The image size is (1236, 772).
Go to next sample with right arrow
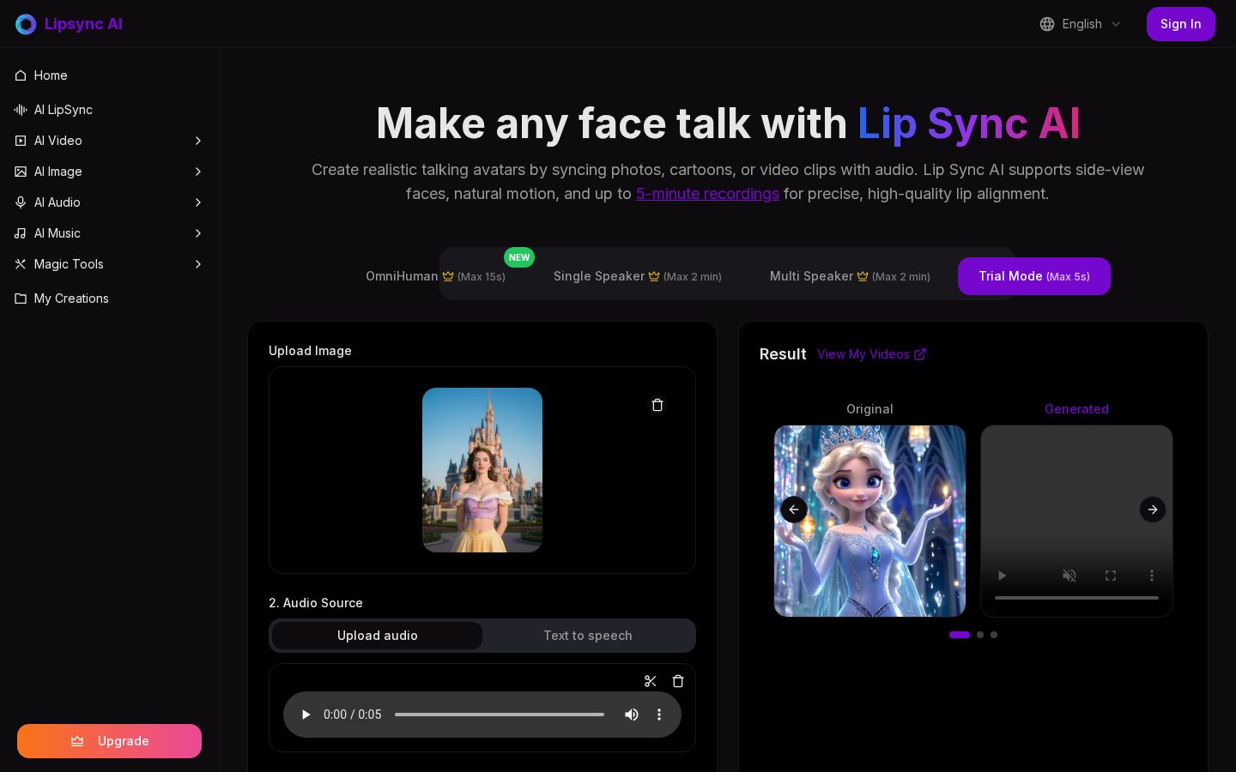(x=1153, y=510)
